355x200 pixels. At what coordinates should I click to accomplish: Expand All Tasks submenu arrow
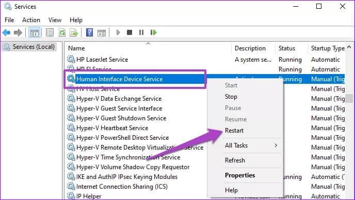(x=276, y=146)
